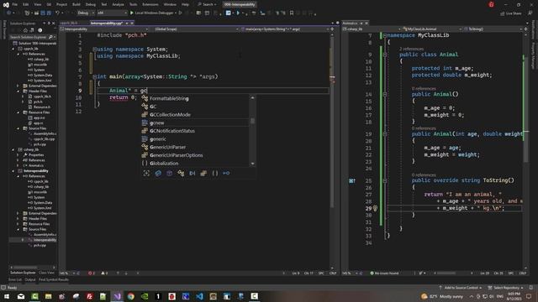This screenshot has width=538, height=302.
Task: Toggle the enum filter icon in IntelliSense
Action: point(203,174)
